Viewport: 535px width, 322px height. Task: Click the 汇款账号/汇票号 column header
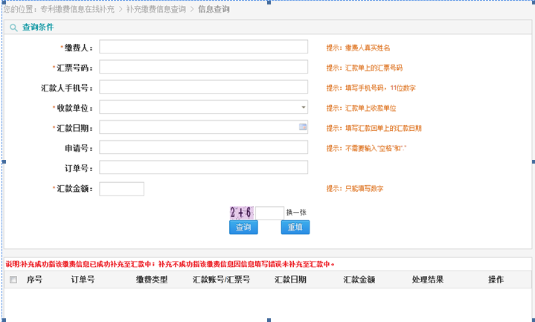[x=221, y=280]
